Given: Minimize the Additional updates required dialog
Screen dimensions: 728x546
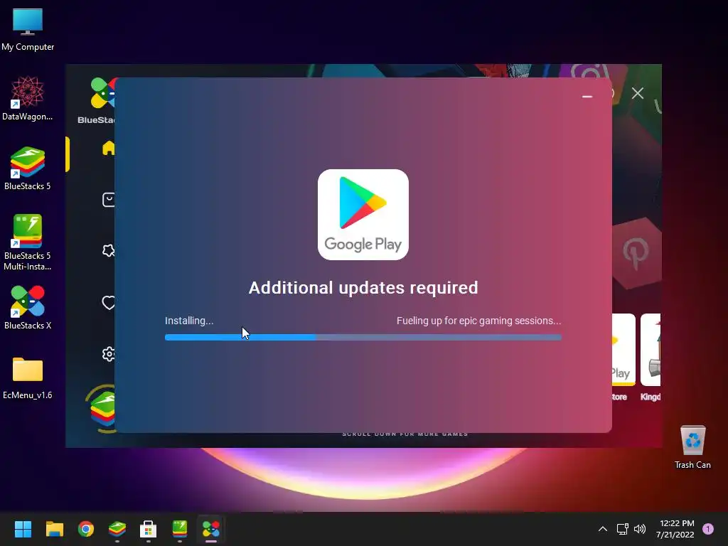Looking at the screenshot, I should pos(587,97).
